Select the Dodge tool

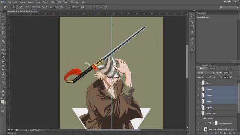(x=3, y=70)
